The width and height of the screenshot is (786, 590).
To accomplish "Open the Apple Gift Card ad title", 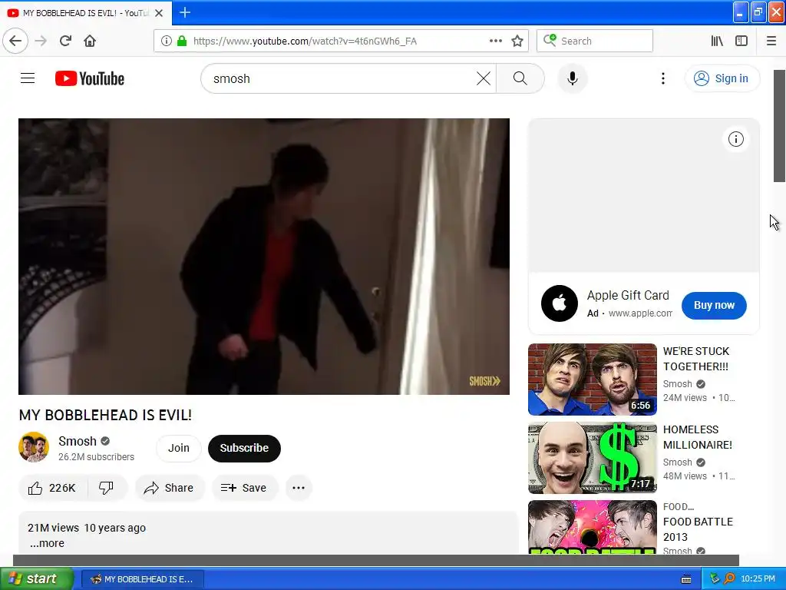I will (628, 296).
